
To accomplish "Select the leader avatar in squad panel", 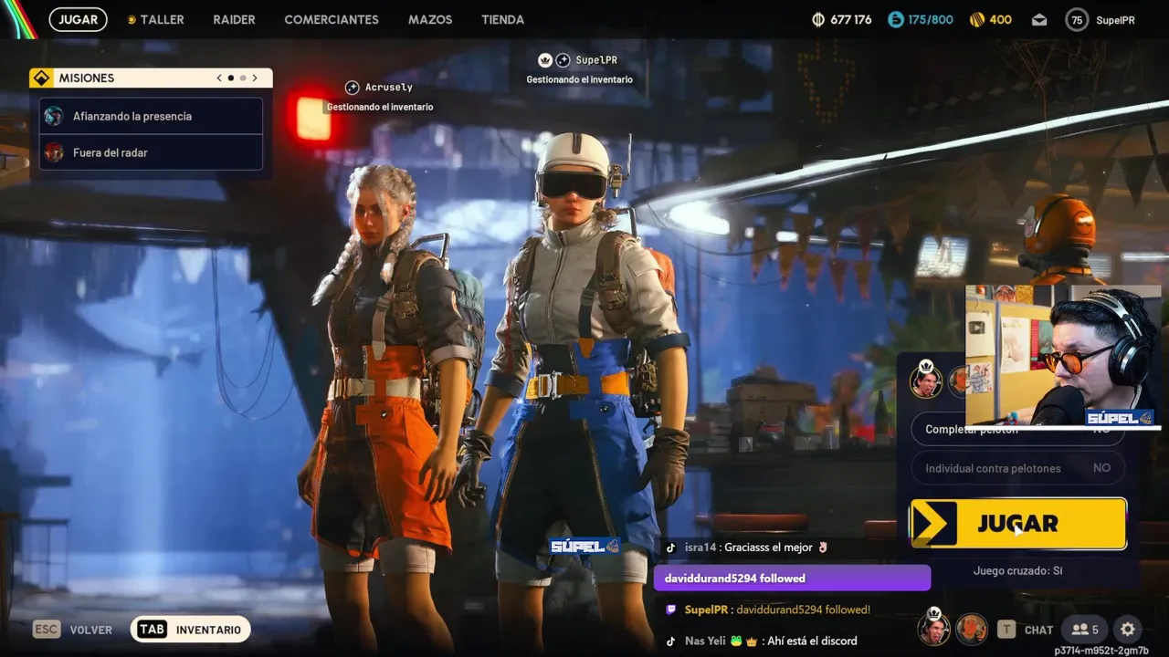I will pos(926,380).
